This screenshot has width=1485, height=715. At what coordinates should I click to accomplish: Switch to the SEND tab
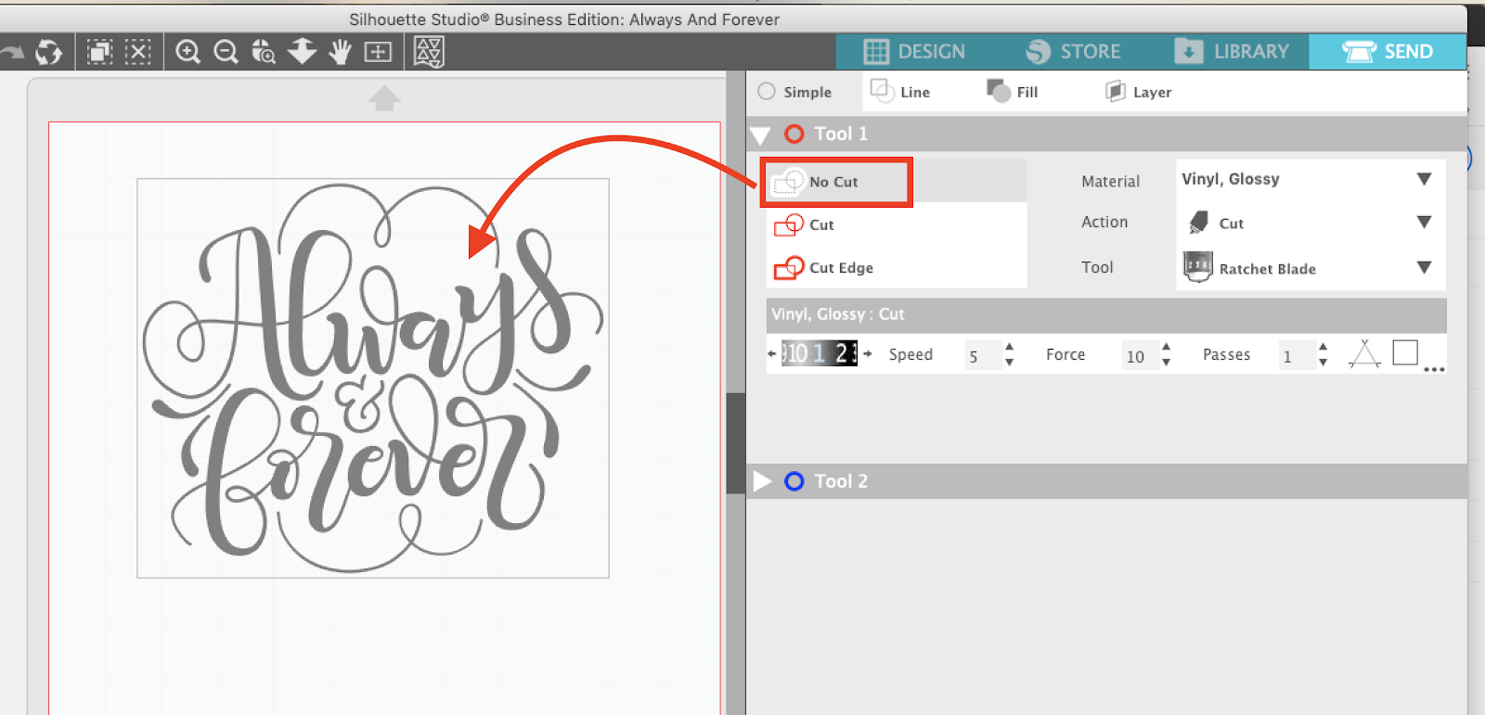click(x=1388, y=52)
